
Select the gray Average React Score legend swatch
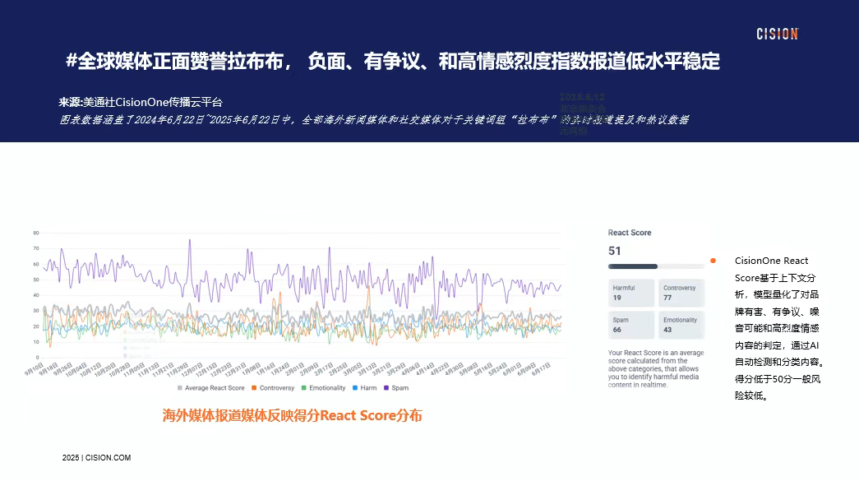[179, 387]
